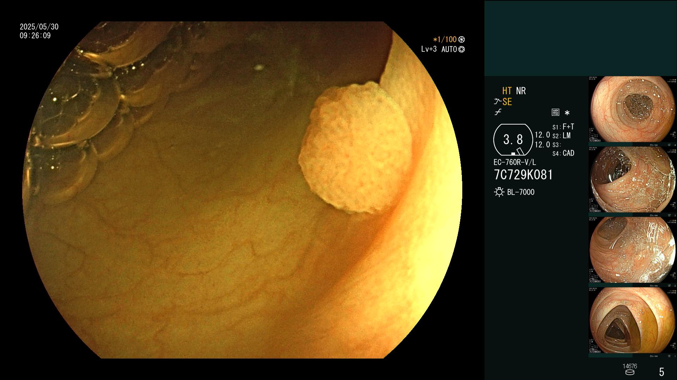Open the second thumbnail showing dark lumen and foam
This screenshot has width=677, height=380.
pos(633,179)
